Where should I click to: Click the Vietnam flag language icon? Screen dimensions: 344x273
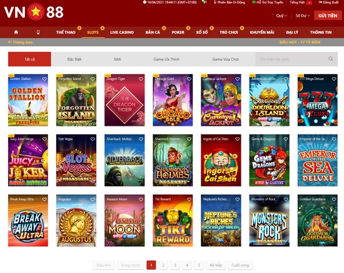click(x=309, y=3)
